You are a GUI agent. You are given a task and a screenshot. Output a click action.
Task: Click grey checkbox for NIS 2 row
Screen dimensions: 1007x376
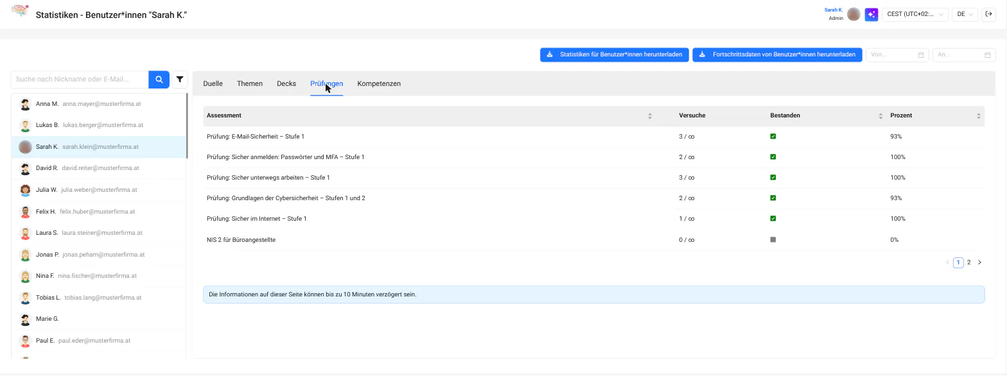(x=773, y=239)
